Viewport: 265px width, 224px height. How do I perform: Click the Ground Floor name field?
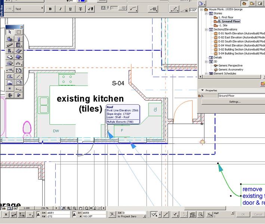coord(241,96)
